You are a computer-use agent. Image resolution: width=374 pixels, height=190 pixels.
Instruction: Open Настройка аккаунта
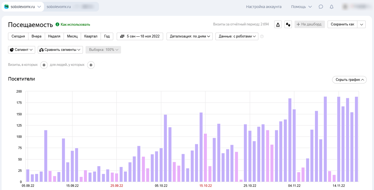(x=264, y=7)
